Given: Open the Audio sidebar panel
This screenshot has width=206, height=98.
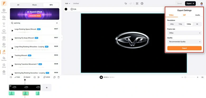Looking at the screenshot, I should tap(4, 52).
